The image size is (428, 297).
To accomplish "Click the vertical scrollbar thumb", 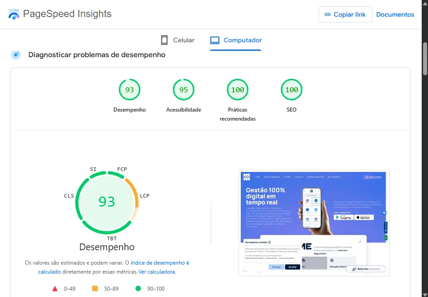I will click(425, 58).
